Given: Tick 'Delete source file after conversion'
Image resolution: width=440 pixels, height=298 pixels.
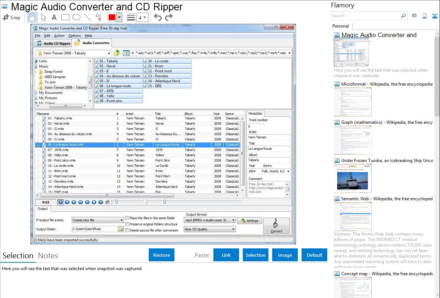Looking at the screenshot, I should [127, 230].
